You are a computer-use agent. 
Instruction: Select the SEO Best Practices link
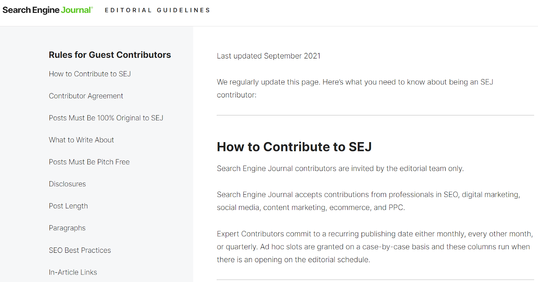[80, 250]
